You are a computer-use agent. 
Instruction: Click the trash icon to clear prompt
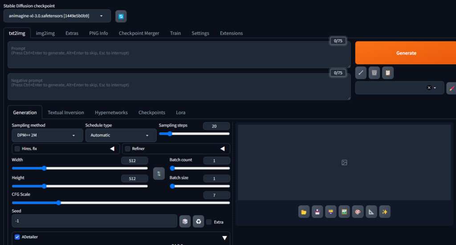[x=375, y=73]
